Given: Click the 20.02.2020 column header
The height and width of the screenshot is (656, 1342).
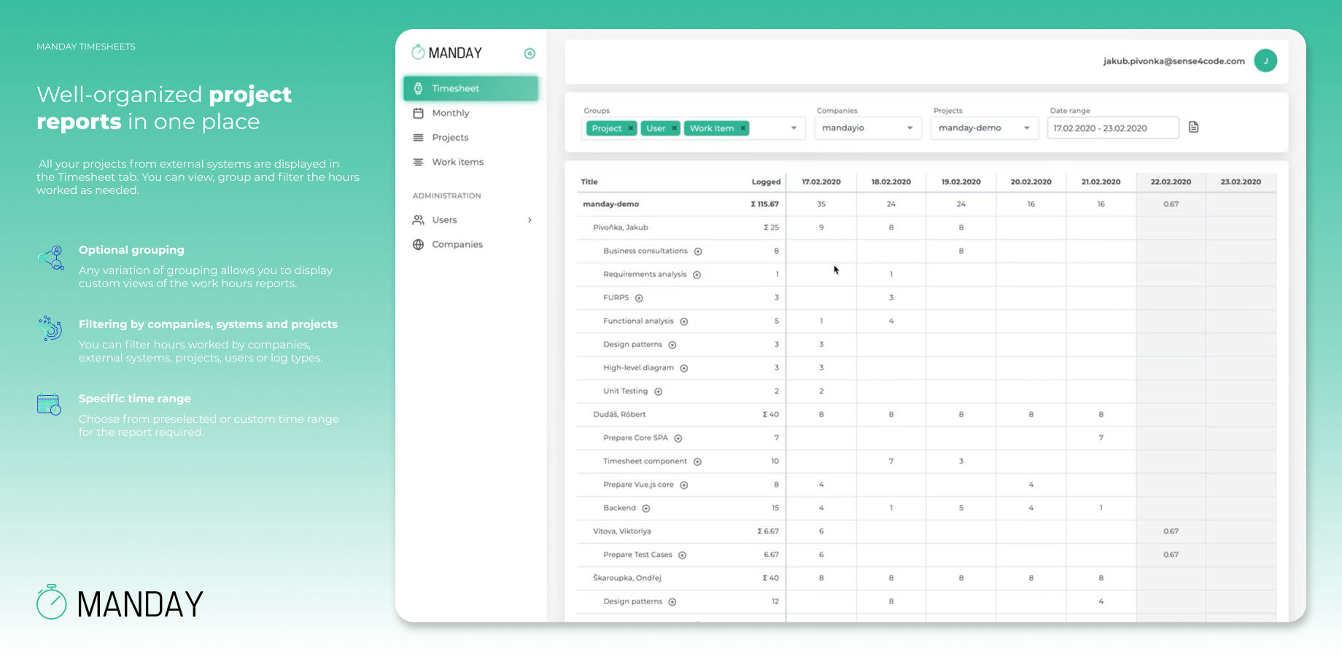Looking at the screenshot, I should tap(1031, 182).
